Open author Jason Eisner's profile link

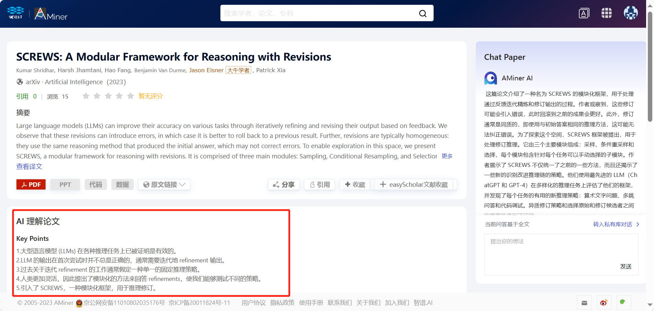pos(206,70)
